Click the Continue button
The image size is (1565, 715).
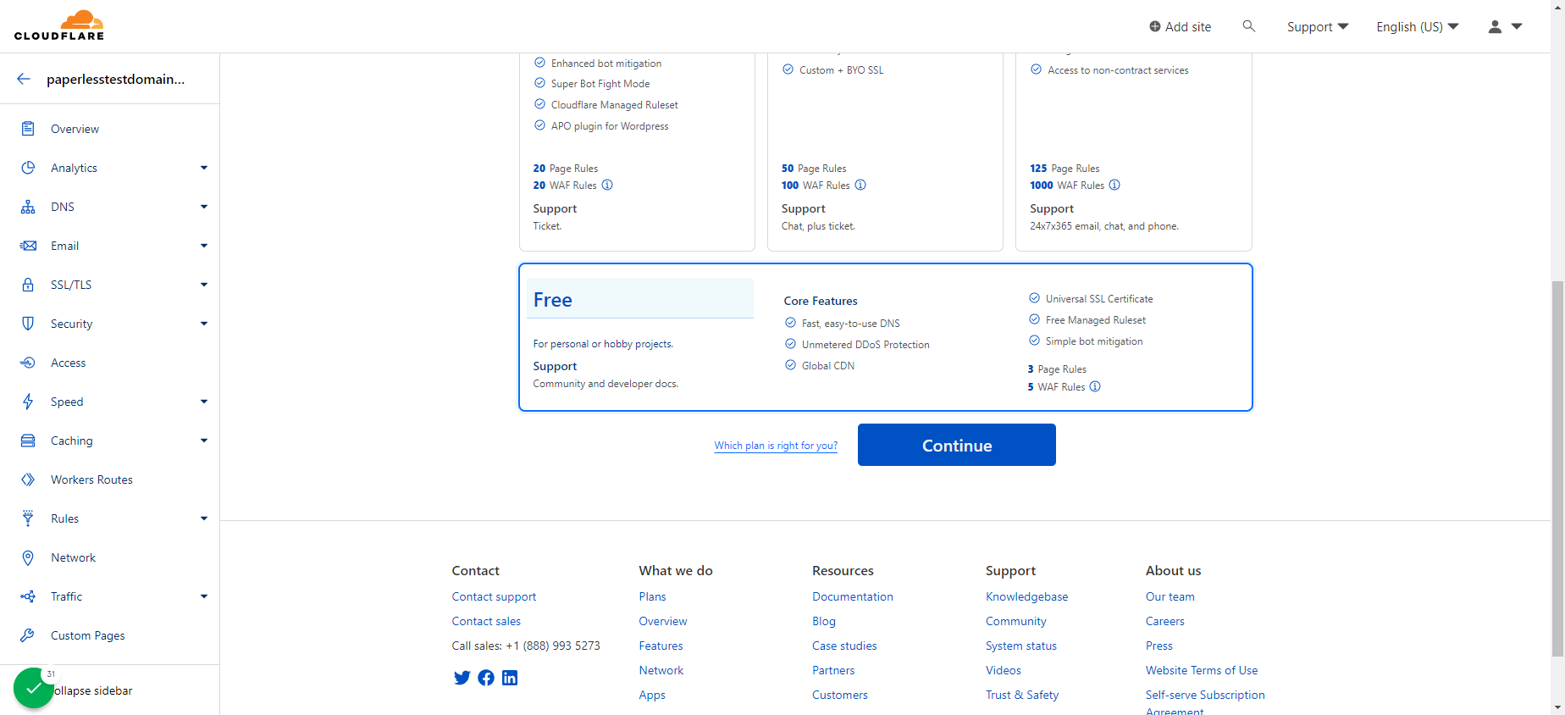[x=957, y=445]
